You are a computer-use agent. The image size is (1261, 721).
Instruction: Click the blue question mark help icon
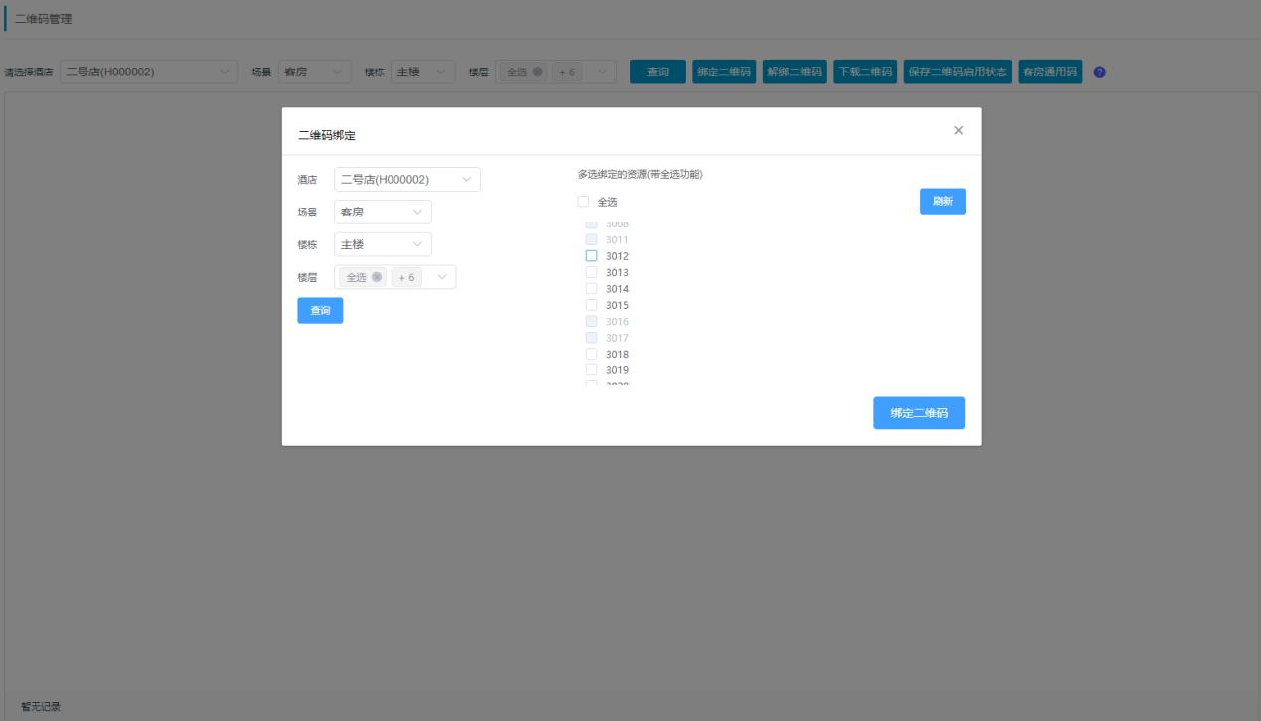point(1100,72)
